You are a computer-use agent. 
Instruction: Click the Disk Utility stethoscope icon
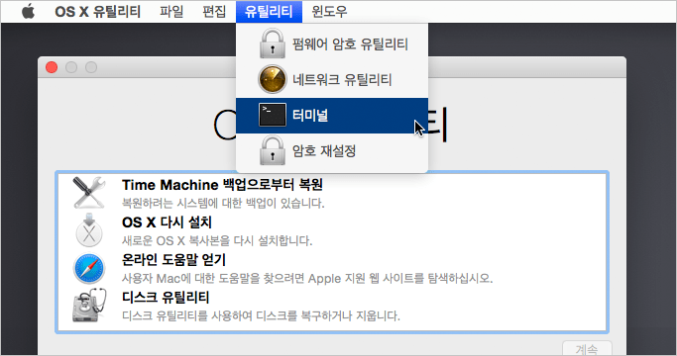89,306
